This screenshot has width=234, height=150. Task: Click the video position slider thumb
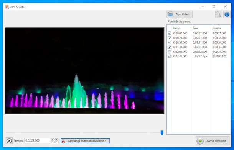click(162, 132)
